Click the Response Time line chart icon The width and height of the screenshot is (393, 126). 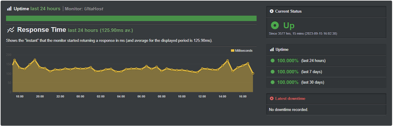point(11,30)
